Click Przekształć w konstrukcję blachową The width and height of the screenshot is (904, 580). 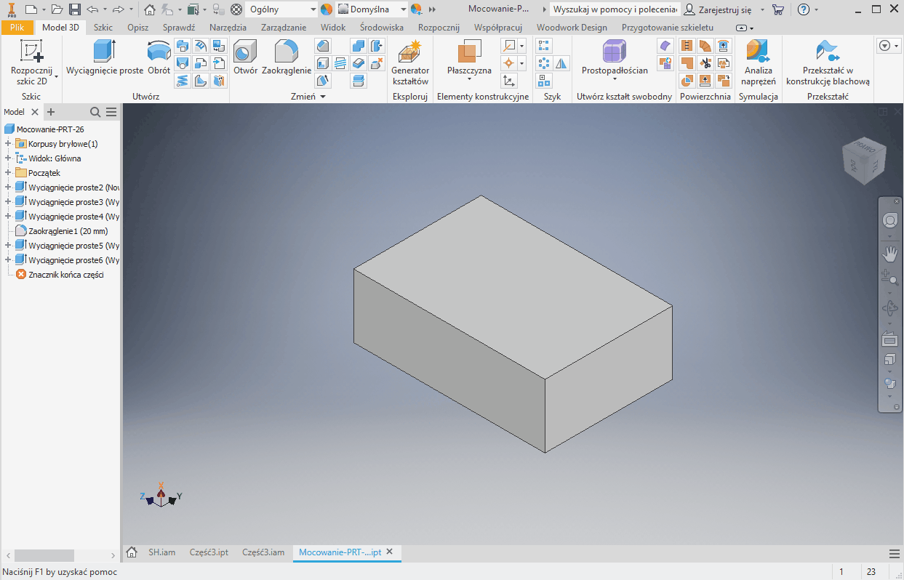coord(828,63)
